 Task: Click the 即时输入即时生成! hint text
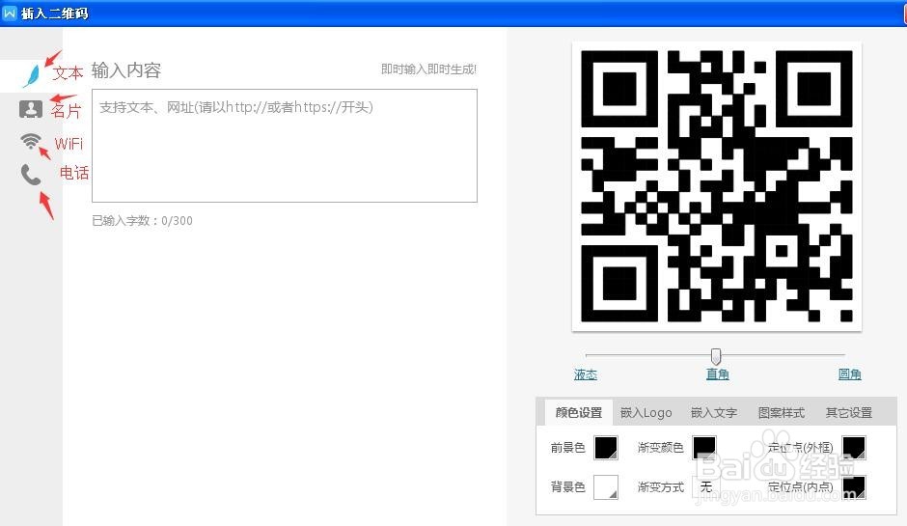428,69
